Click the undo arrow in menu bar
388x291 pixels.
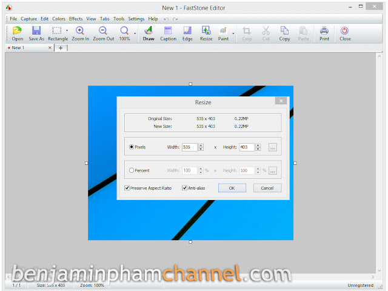(166, 19)
